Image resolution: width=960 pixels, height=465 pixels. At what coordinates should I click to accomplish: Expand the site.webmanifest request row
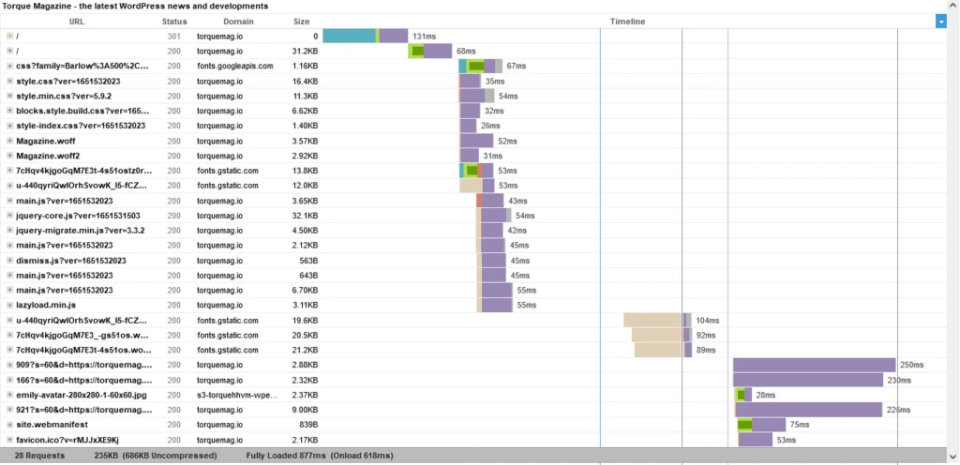9,425
